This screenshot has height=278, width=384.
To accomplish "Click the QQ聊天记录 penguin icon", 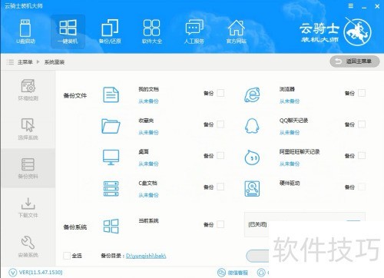I will (252, 126).
